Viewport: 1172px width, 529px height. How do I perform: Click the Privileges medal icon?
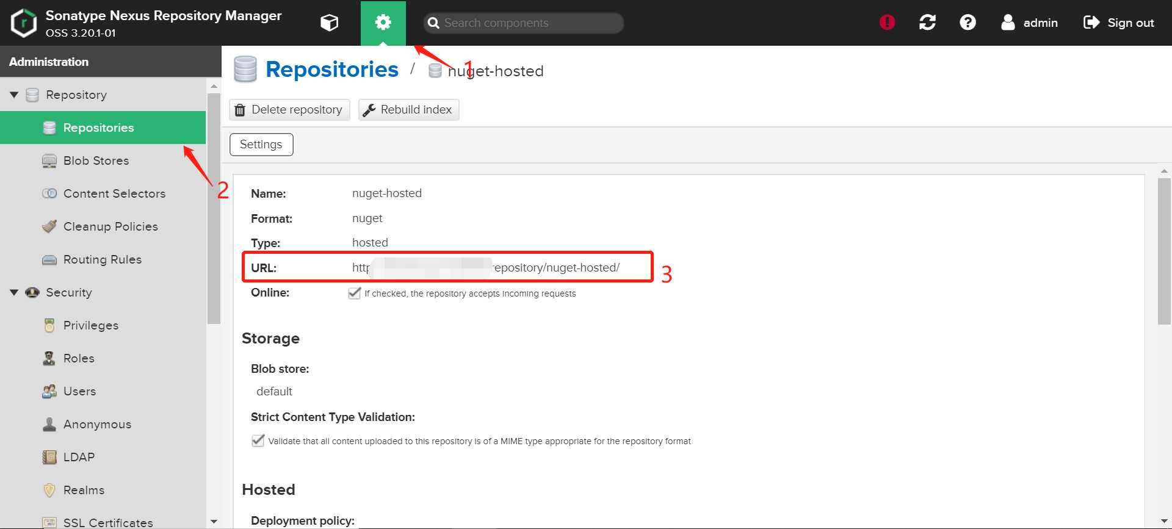49,325
